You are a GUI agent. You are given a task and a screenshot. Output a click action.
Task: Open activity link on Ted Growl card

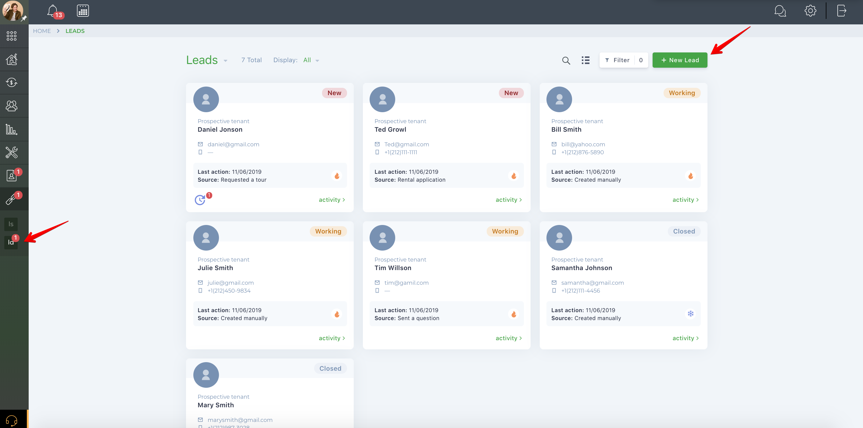509,200
